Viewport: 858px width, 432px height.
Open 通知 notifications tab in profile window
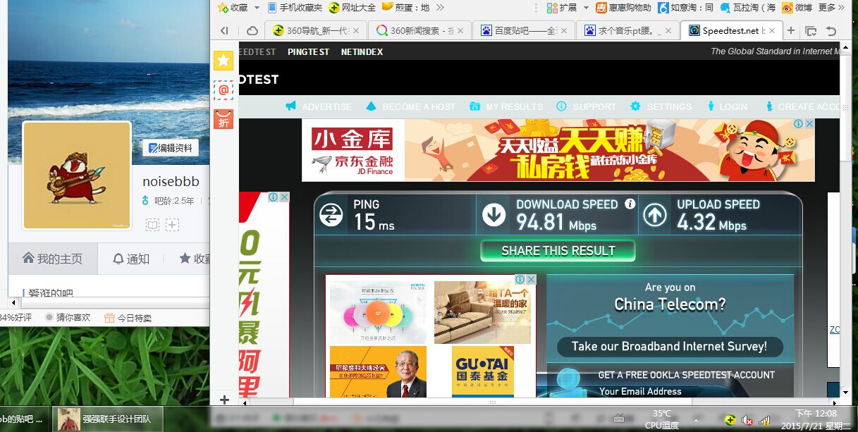131,259
